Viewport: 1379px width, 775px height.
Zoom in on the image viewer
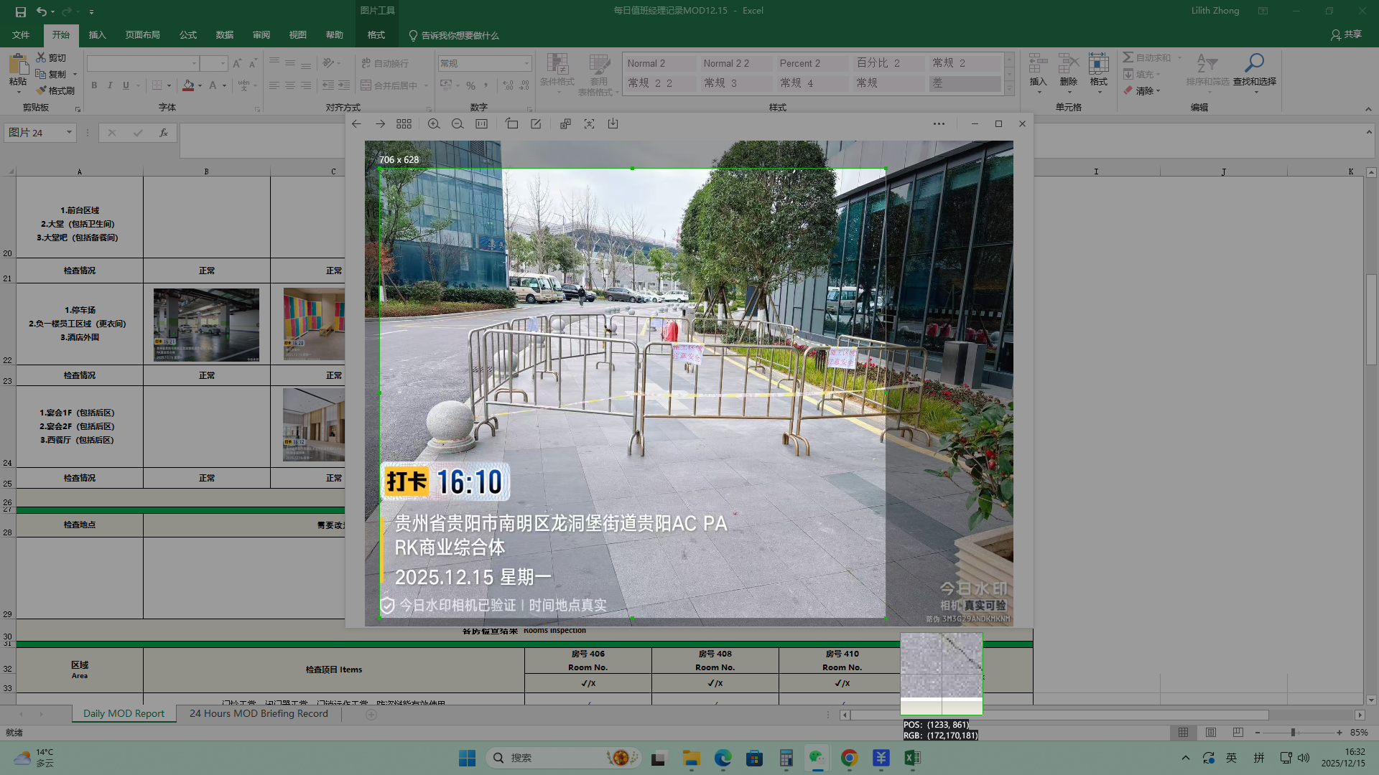(x=434, y=124)
